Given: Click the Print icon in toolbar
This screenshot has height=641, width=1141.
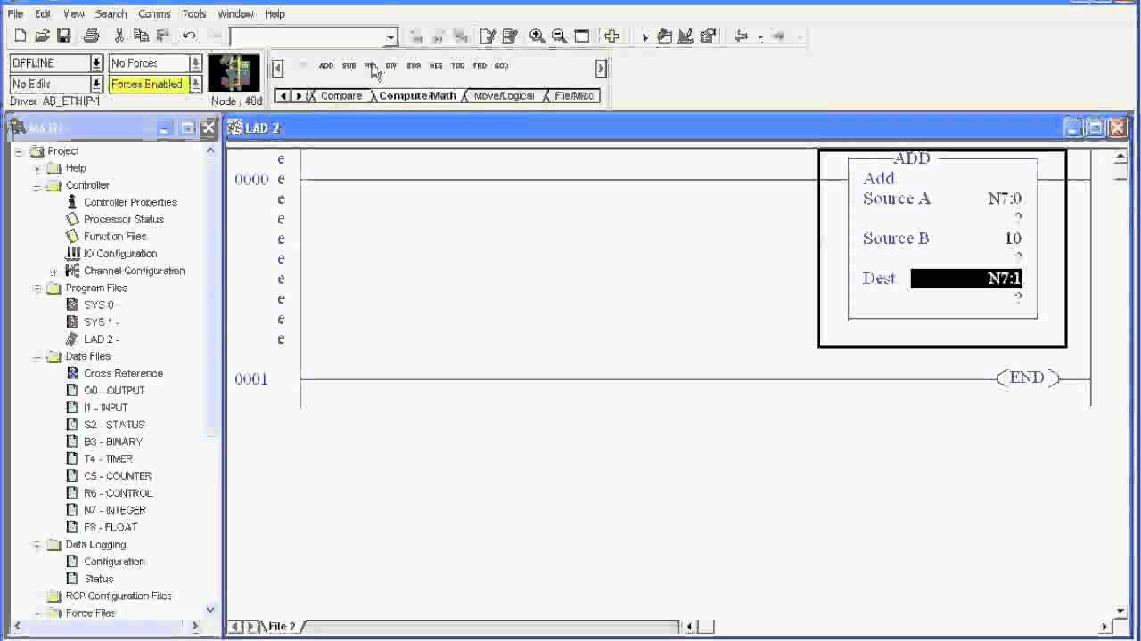Looking at the screenshot, I should pos(91,37).
